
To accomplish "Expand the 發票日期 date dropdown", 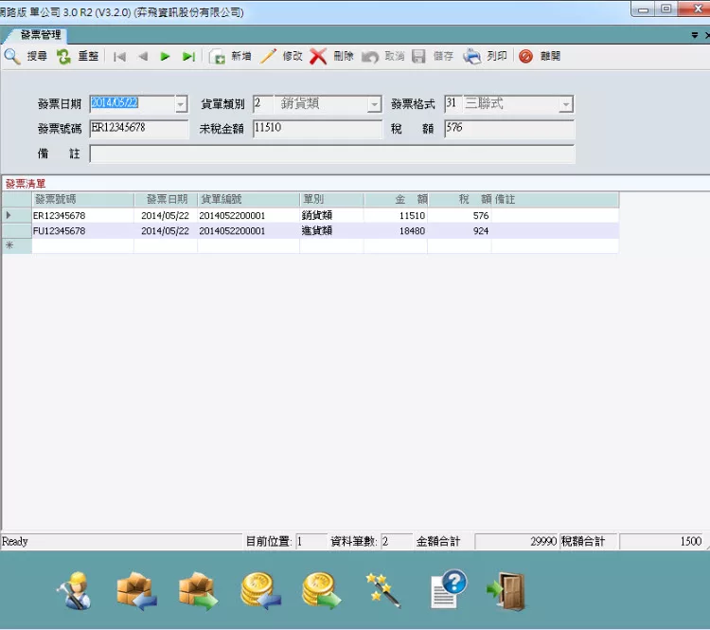I will tap(182, 104).
